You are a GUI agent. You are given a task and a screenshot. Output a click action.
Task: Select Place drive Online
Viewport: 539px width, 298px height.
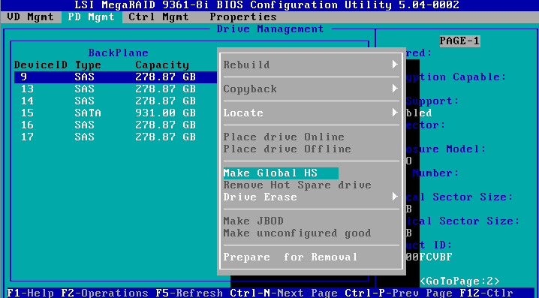coord(284,137)
